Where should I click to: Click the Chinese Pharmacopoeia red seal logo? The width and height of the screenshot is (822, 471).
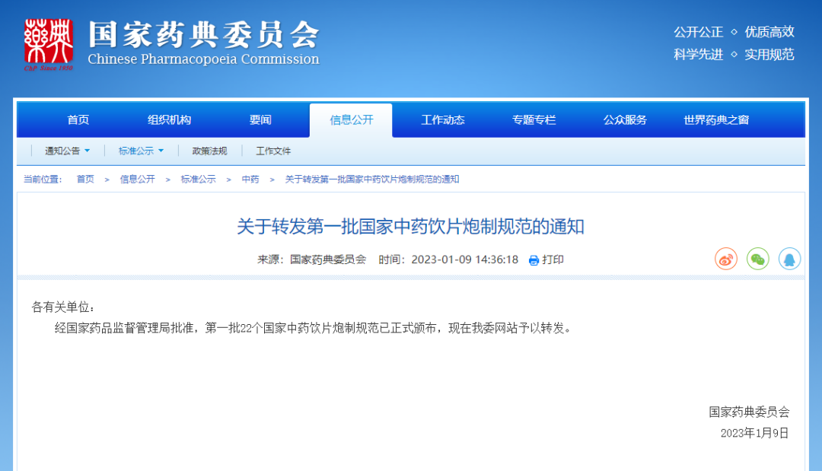tap(48, 45)
